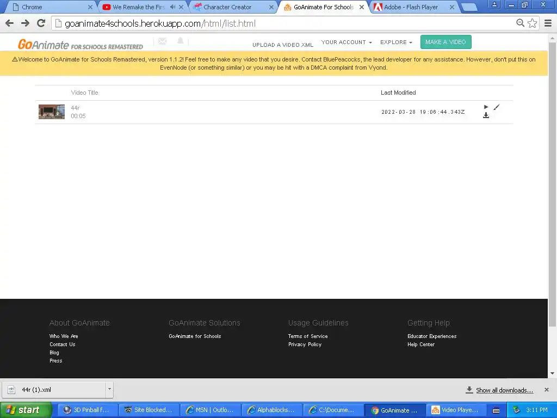Bookmark this page with the star icon
The height and width of the screenshot is (418, 557).
[x=532, y=23]
